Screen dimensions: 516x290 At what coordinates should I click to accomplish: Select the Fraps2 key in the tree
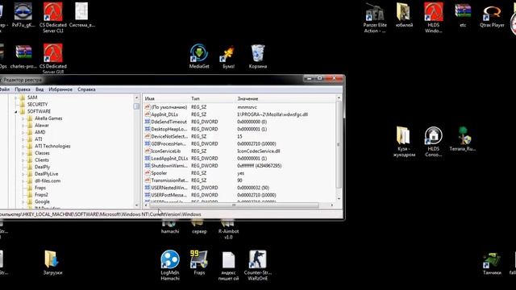(x=41, y=195)
